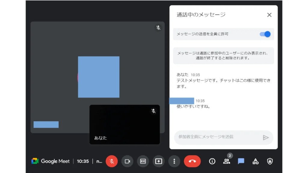
Task: Click the 10:35 time display in the toolbar
Action: [83, 161]
